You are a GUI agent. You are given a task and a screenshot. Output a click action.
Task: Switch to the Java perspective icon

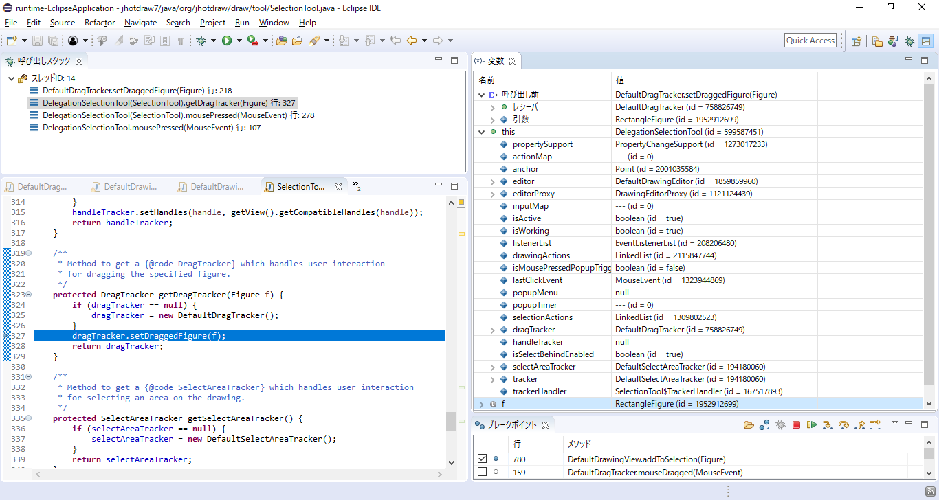(893, 41)
